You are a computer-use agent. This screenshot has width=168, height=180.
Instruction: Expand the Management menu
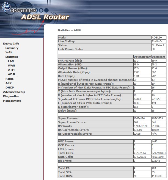[x=12, y=101]
